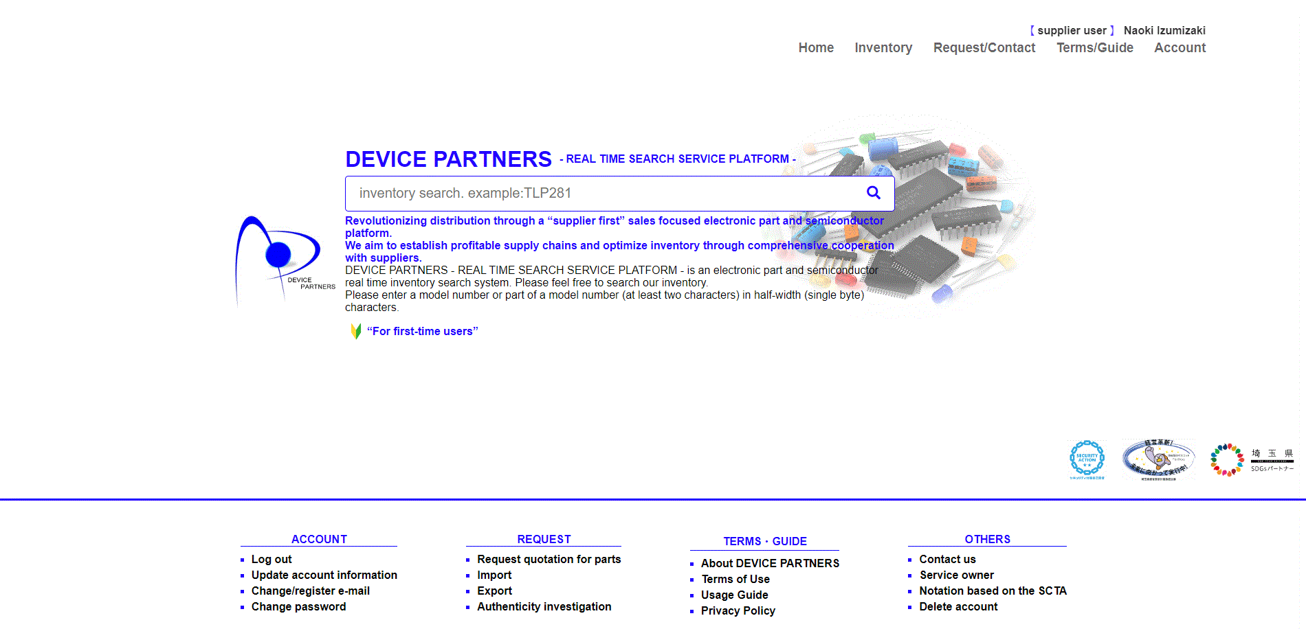Image resolution: width=1306 pixels, height=629 pixels.
Task: Click the green-yellow beginner leaf icon
Action: pyautogui.click(x=356, y=331)
